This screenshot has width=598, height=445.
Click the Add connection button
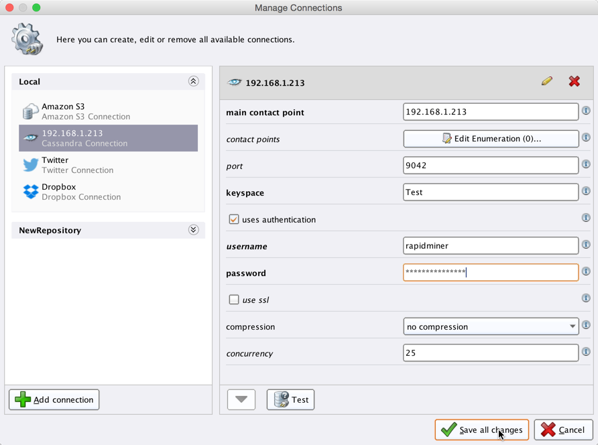tap(54, 399)
